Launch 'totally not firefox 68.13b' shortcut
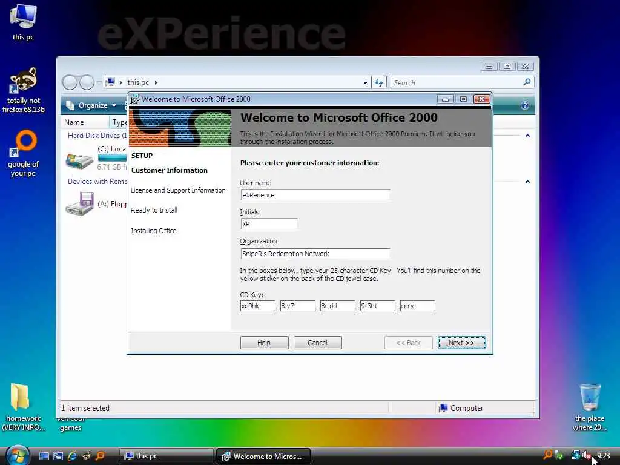The image size is (620, 465). [x=24, y=90]
